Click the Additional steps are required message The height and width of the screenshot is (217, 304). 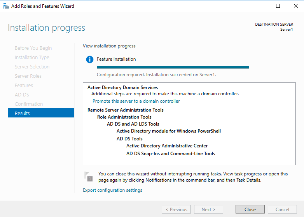(x=165, y=94)
